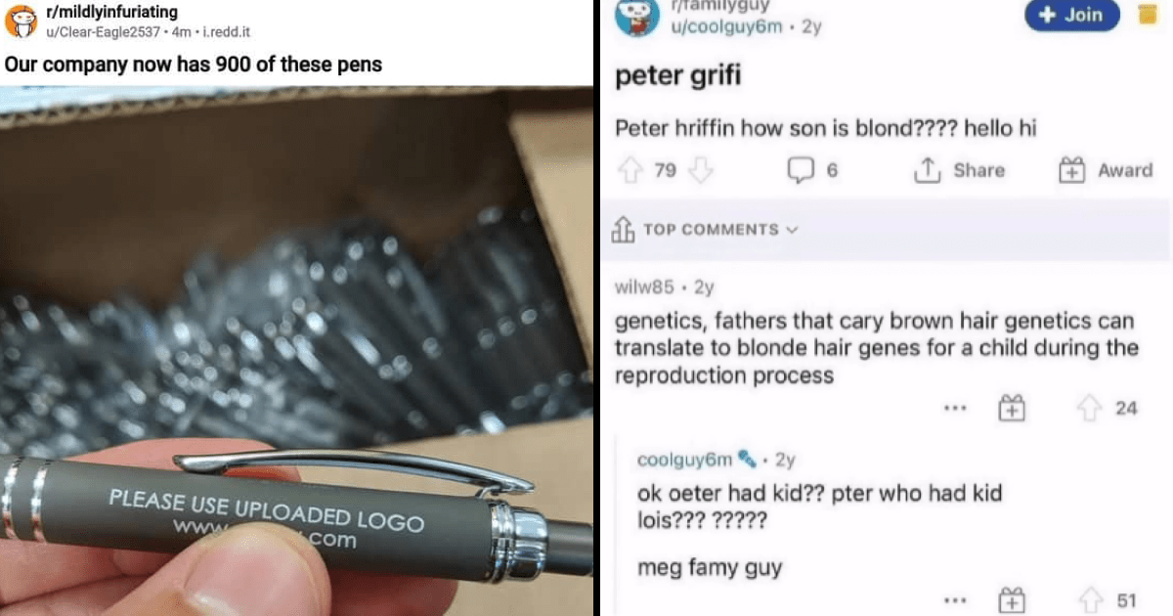Open the pen photo in the post
Viewport: 1173px width, 616px height.
[296, 350]
